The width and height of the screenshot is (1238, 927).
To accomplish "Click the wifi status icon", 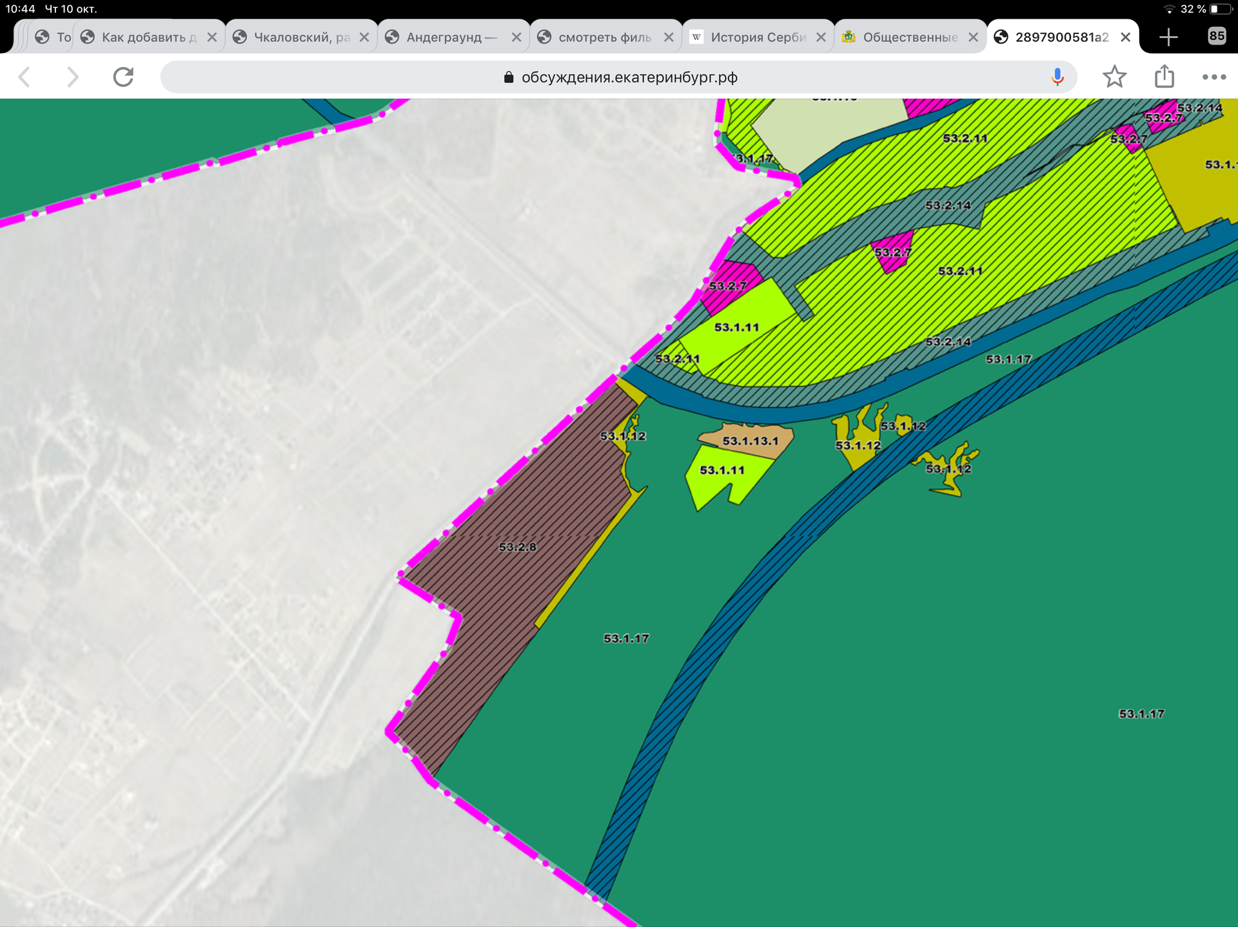I will 1169,9.
